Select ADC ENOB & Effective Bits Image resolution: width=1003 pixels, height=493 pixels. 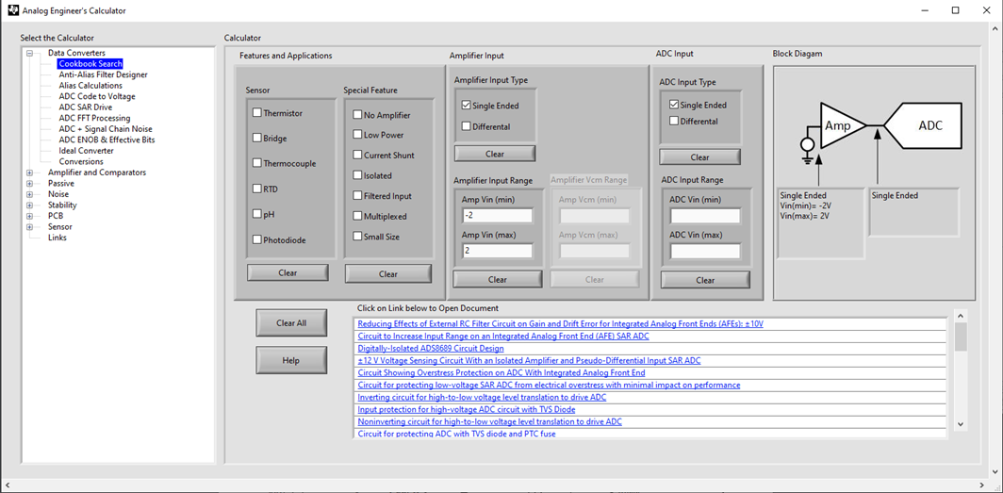107,140
